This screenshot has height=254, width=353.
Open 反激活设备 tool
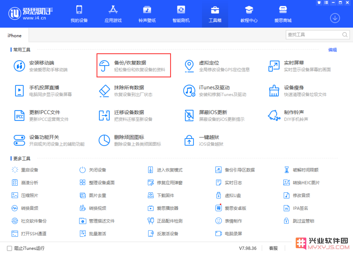pyautogui.click(x=163, y=234)
